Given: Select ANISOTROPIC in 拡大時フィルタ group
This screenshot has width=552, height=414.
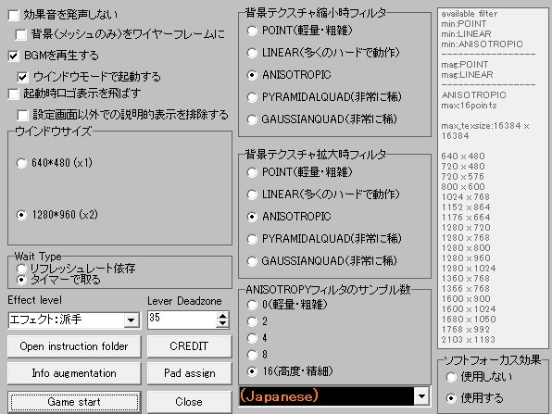Looking at the screenshot, I should 252,217.
